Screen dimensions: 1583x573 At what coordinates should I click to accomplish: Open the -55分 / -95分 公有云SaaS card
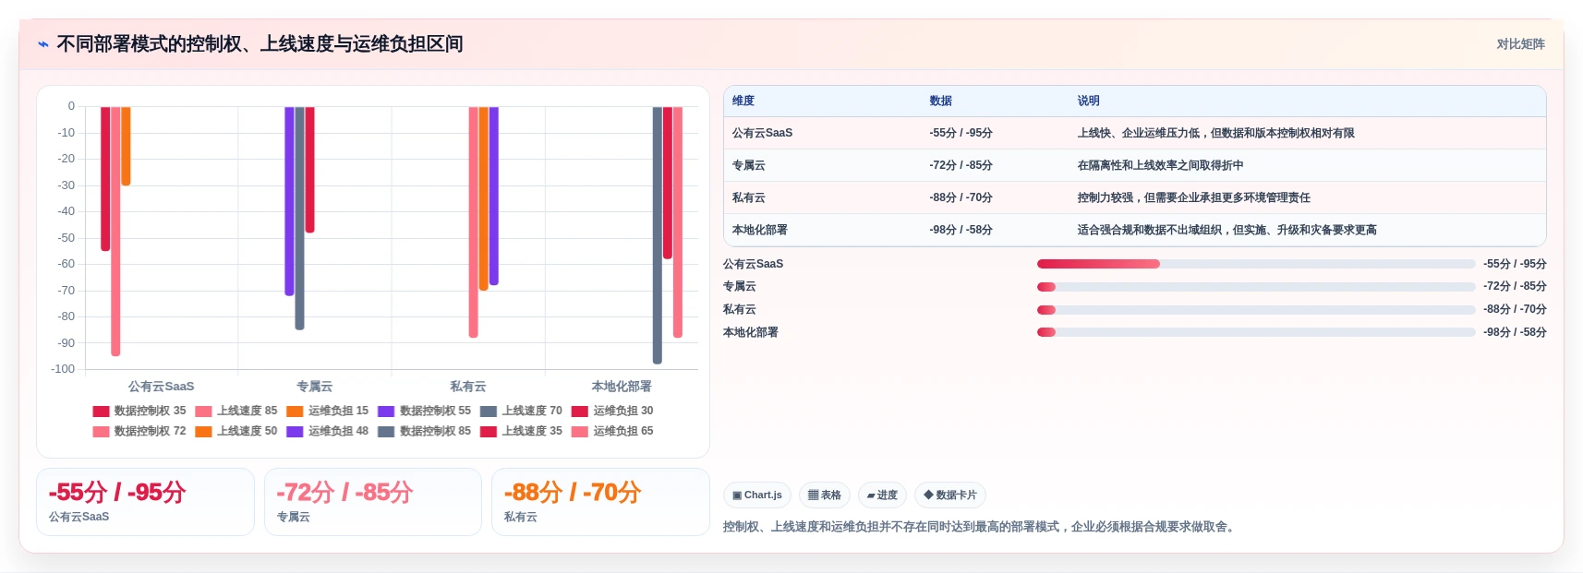pyautogui.click(x=145, y=502)
